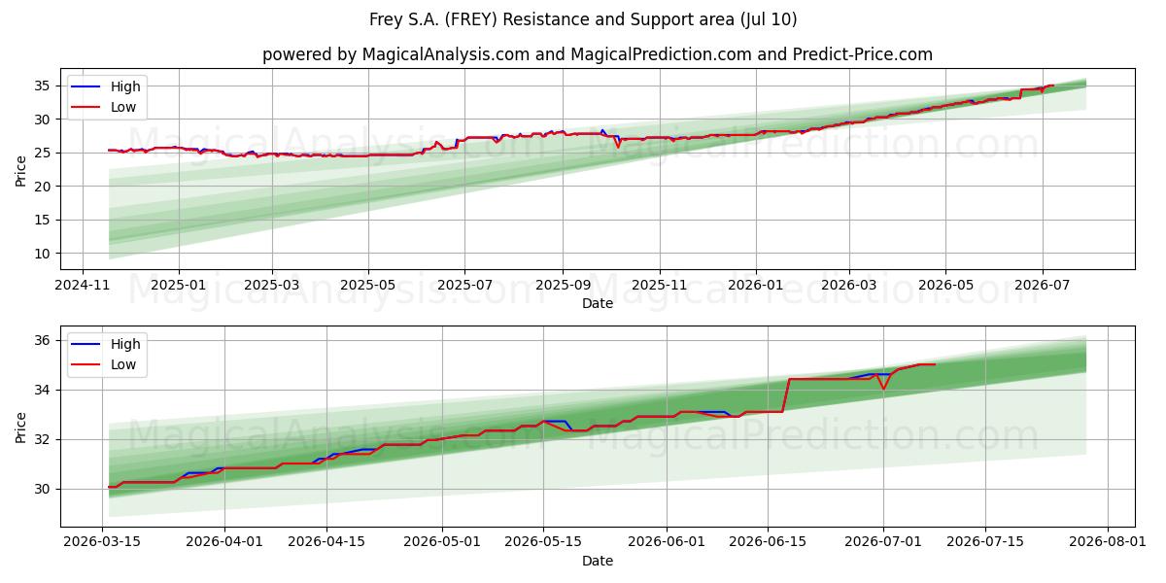The image size is (1166, 583).
Task: Click the '2026-07-01' x-axis label
Action: tap(883, 544)
